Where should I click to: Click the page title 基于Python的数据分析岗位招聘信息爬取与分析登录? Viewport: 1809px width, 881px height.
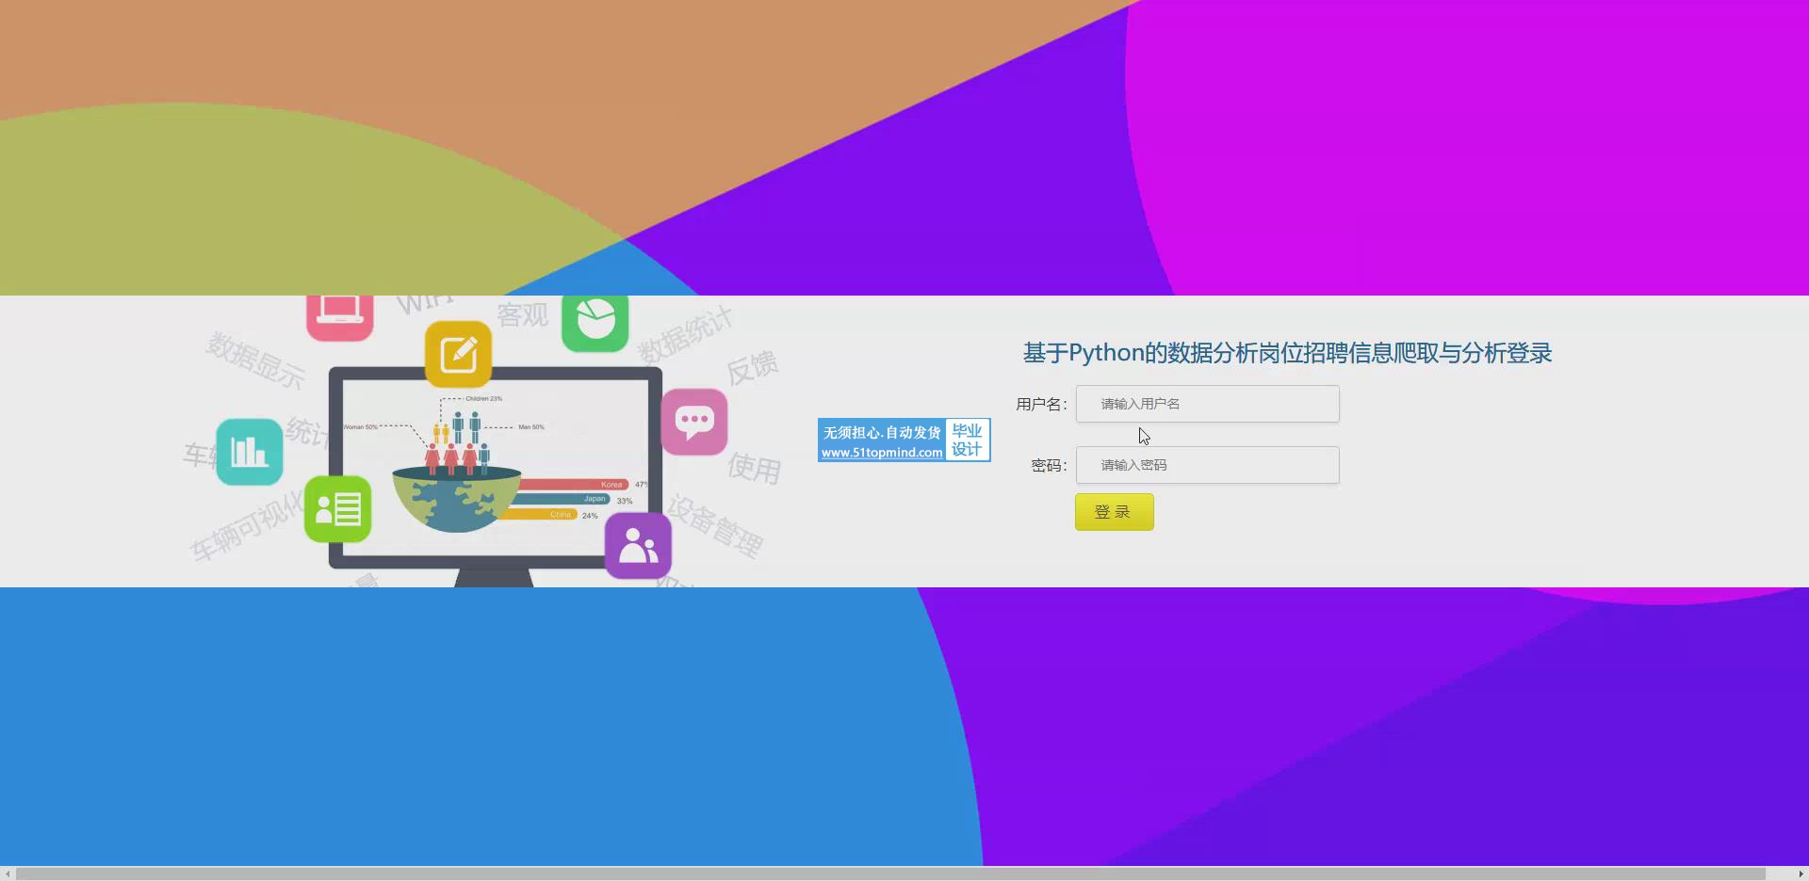(1287, 353)
